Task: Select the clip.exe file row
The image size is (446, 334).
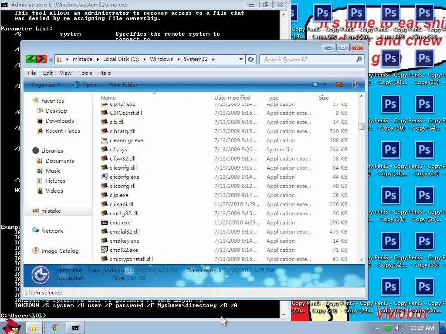Action: (225, 195)
